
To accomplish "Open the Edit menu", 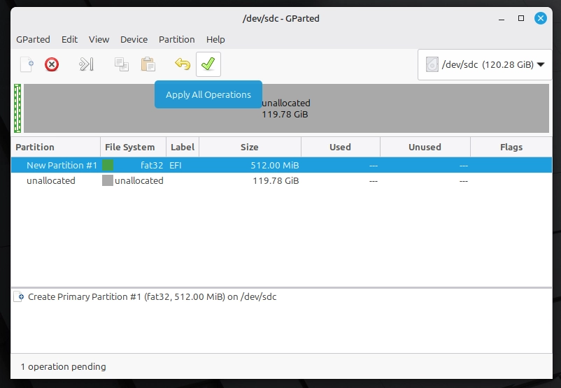I will tap(69, 39).
